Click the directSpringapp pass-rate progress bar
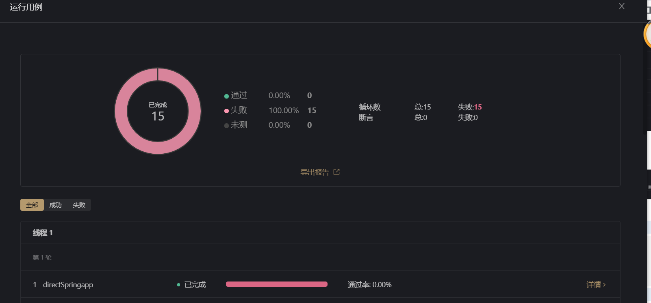This screenshot has width=651, height=303. (x=276, y=284)
